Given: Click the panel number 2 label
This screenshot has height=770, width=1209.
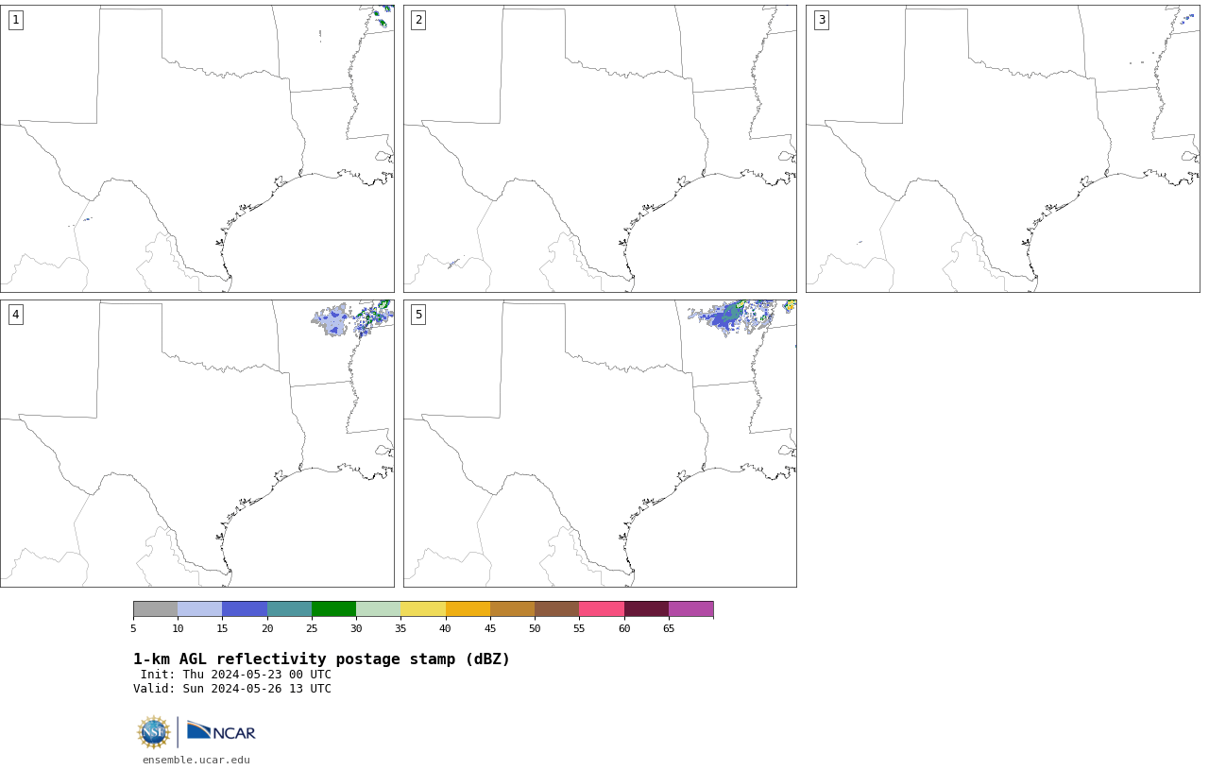Looking at the screenshot, I should pos(418,20).
